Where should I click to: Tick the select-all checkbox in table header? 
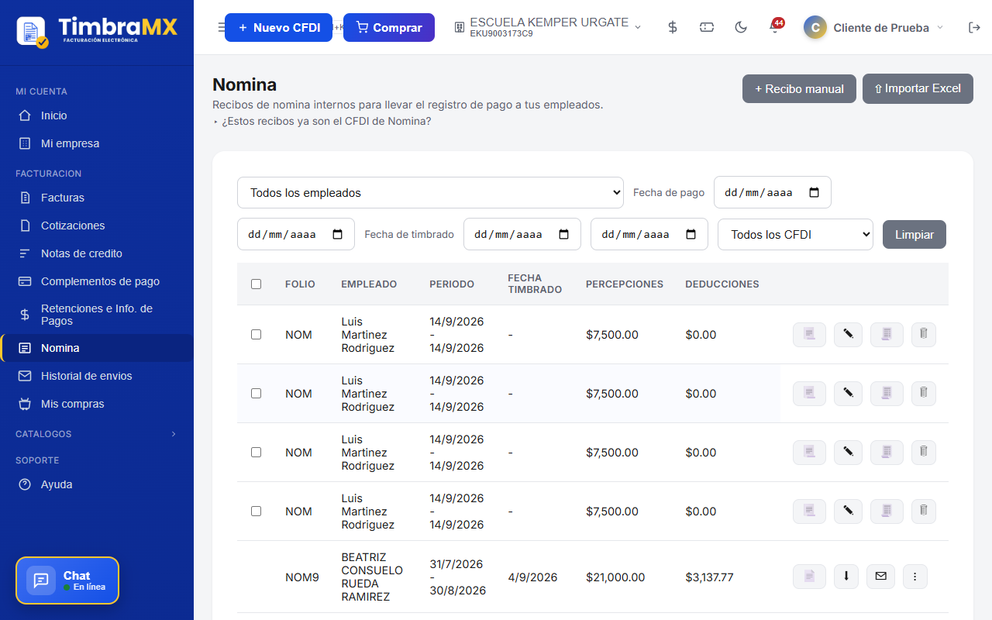pos(256,284)
